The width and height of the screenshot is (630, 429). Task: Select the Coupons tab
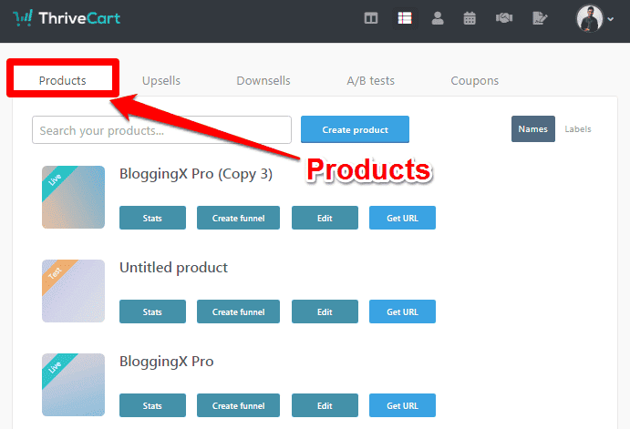[474, 80]
